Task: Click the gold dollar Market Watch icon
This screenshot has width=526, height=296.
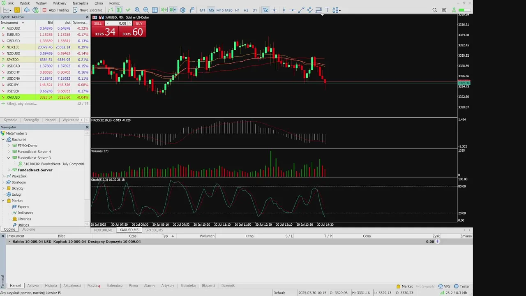Action: tap(17, 10)
